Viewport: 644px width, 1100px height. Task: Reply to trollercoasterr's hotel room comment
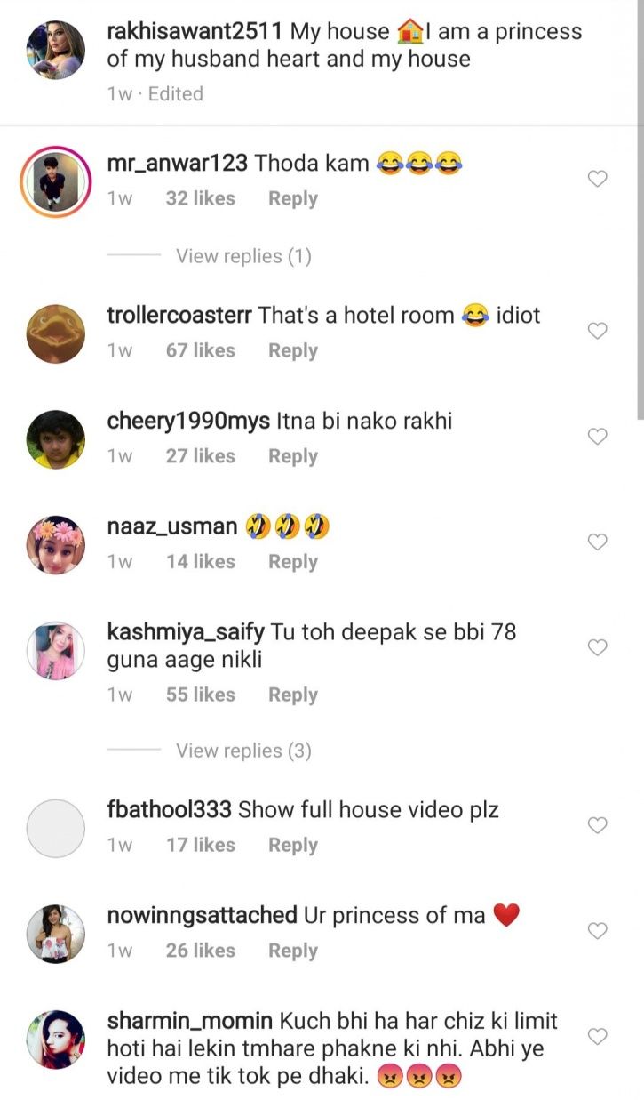tap(293, 350)
